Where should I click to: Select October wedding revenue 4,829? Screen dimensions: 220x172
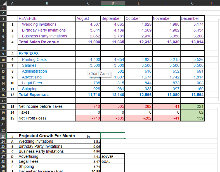pyautogui.click(x=138, y=24)
